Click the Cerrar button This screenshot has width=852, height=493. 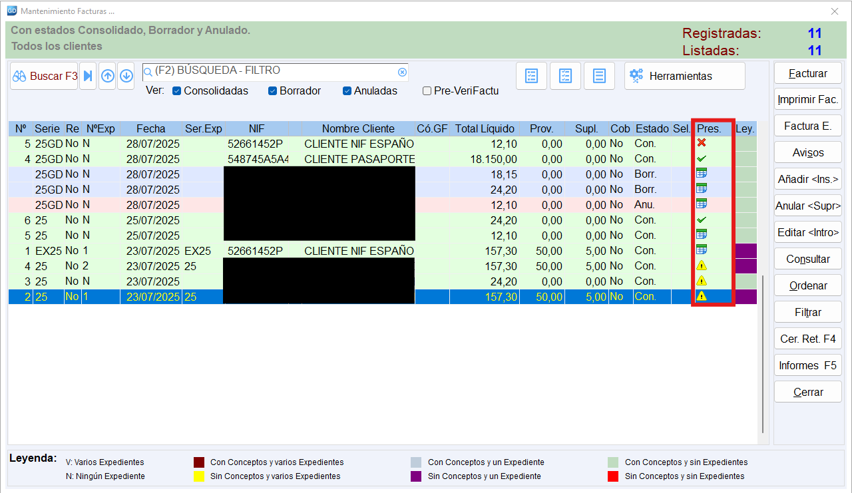[808, 393]
